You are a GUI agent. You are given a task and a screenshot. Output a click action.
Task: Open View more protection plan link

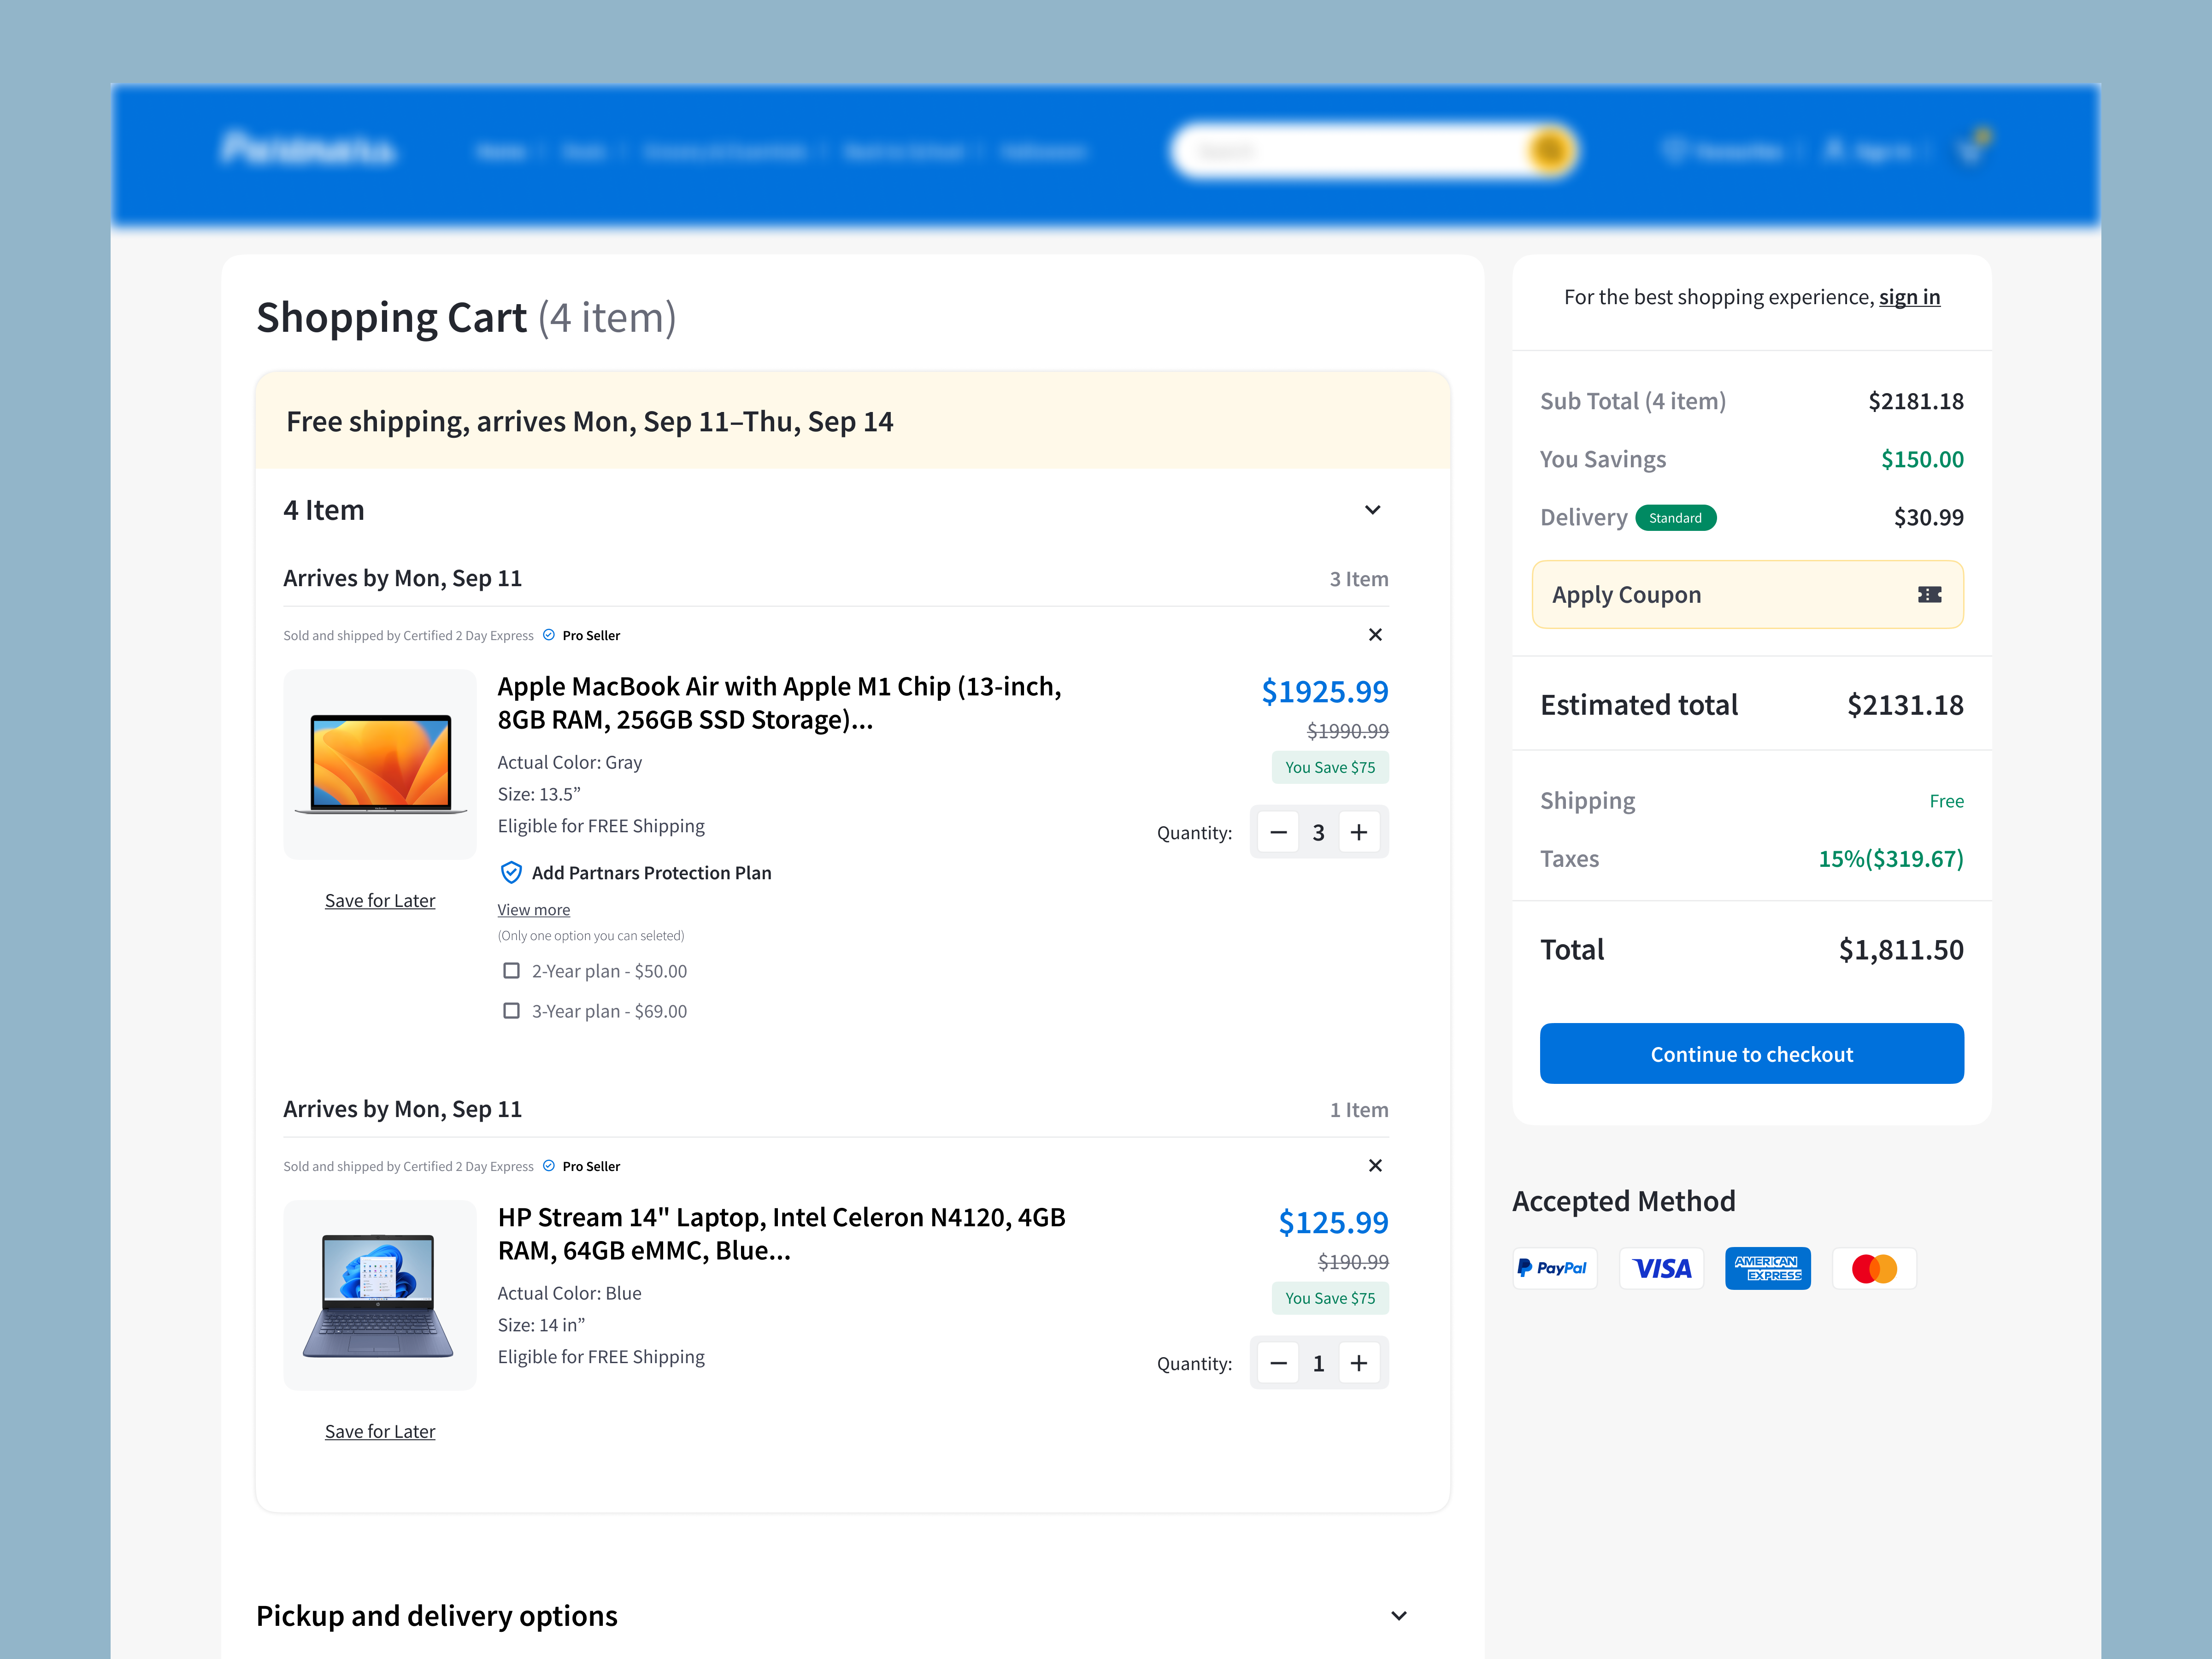534,910
